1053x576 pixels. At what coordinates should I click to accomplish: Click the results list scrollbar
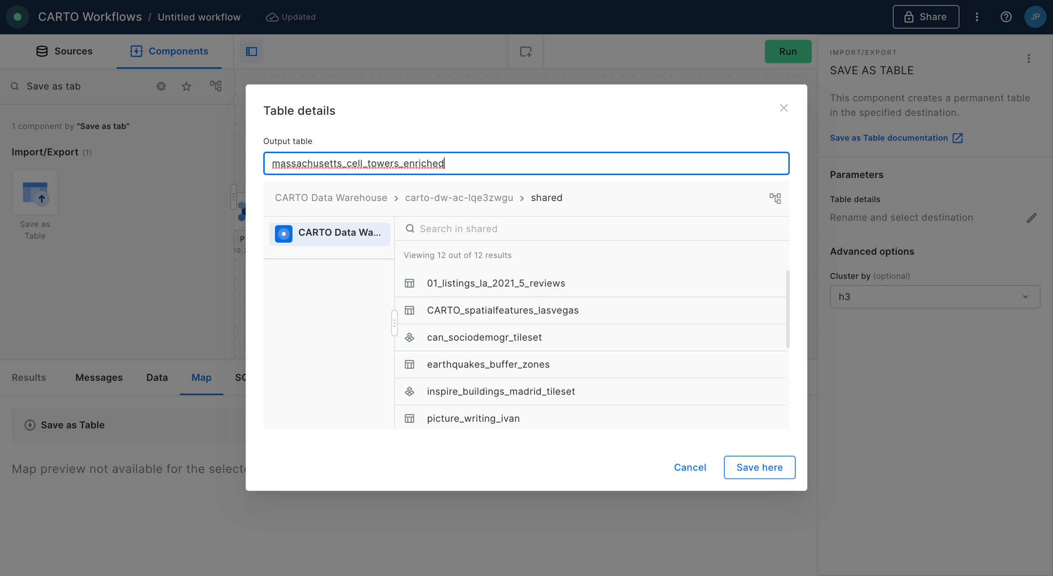787,309
